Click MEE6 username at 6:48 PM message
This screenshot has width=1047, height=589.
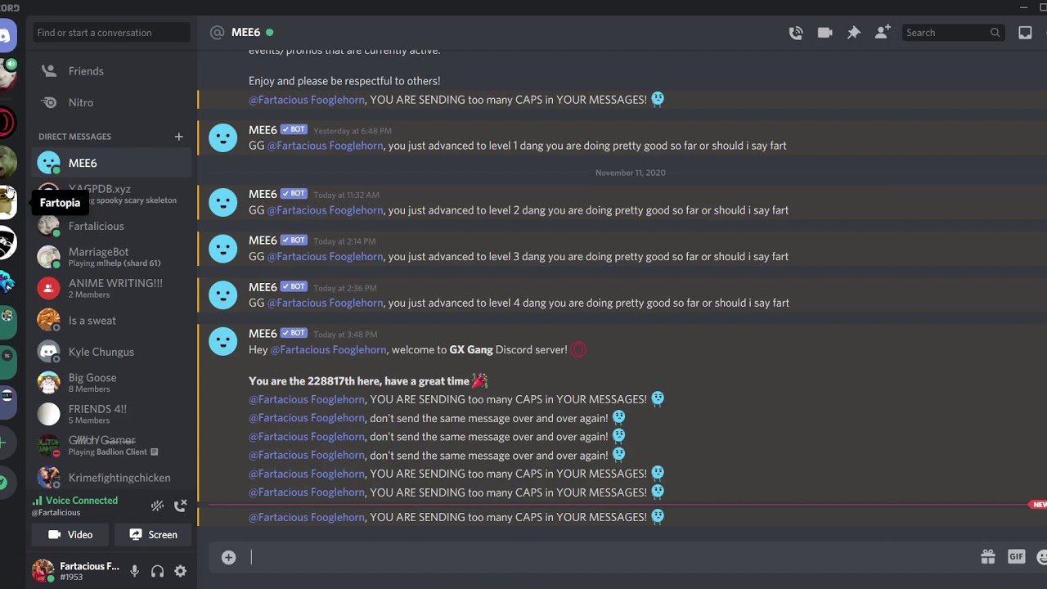[x=263, y=130]
